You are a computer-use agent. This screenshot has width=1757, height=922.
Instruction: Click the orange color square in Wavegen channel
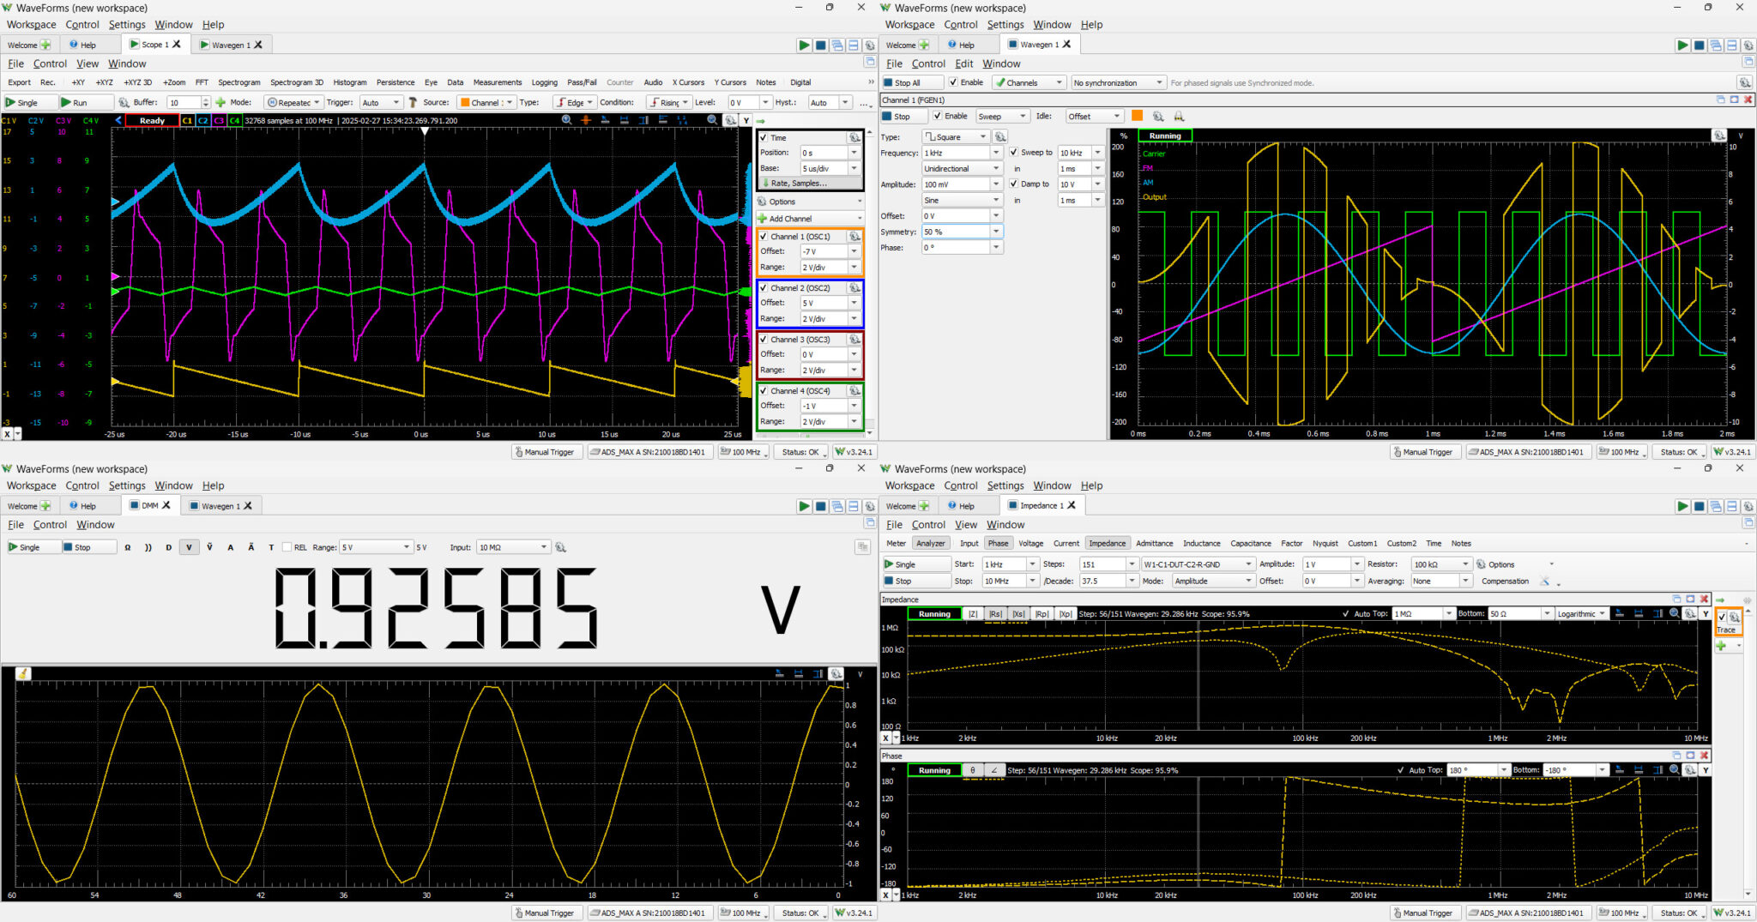click(1137, 116)
